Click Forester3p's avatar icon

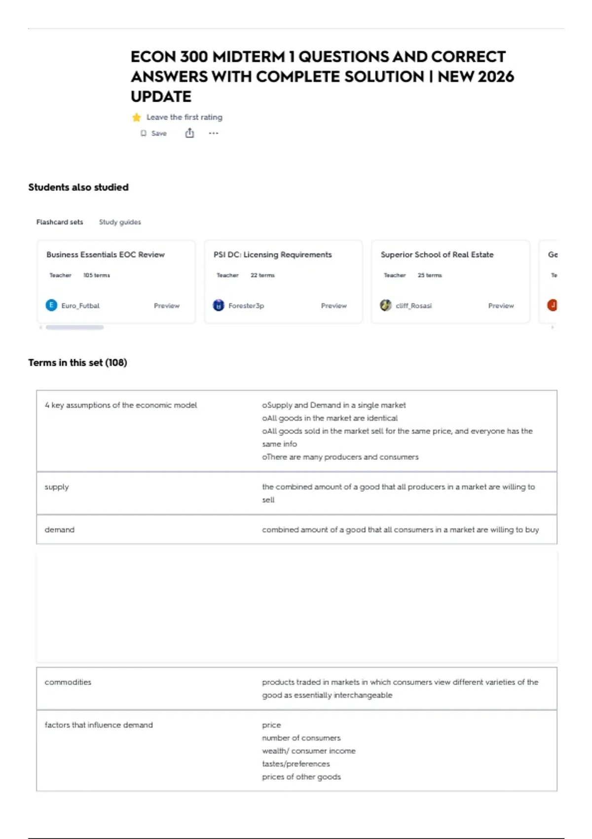point(219,305)
